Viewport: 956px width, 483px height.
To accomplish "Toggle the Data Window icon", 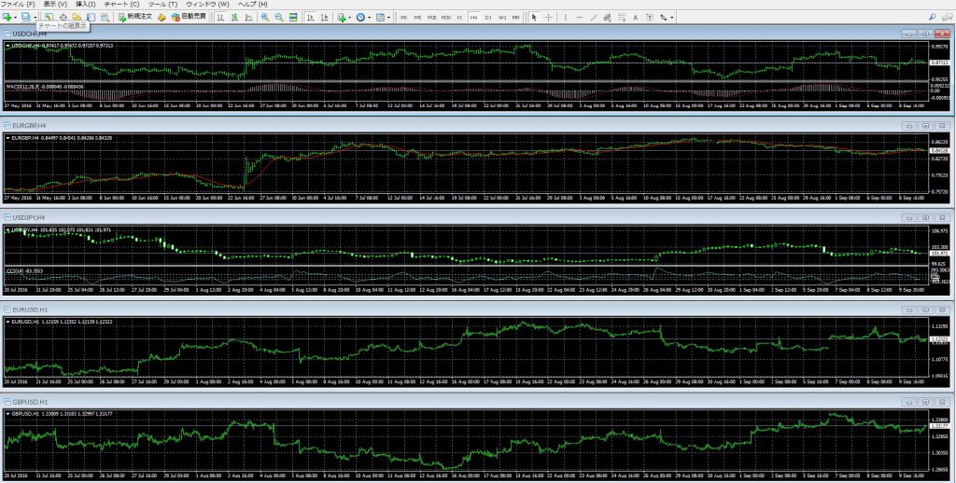I will (x=63, y=17).
